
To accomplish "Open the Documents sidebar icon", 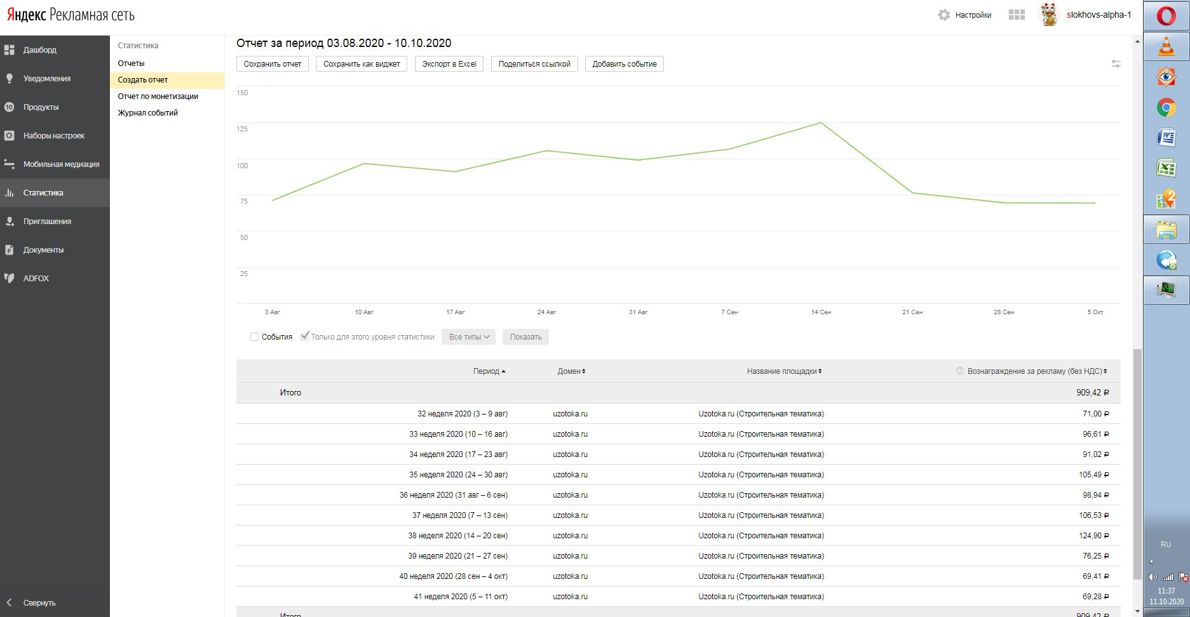I will (10, 249).
